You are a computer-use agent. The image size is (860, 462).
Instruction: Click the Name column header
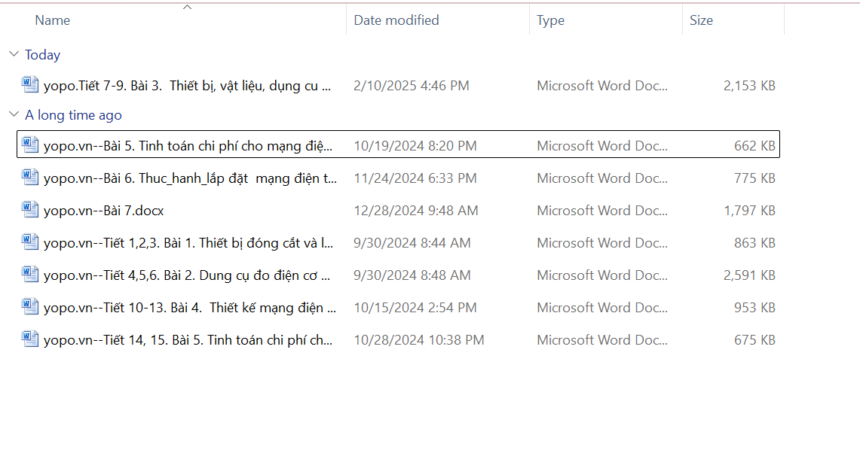pos(53,20)
